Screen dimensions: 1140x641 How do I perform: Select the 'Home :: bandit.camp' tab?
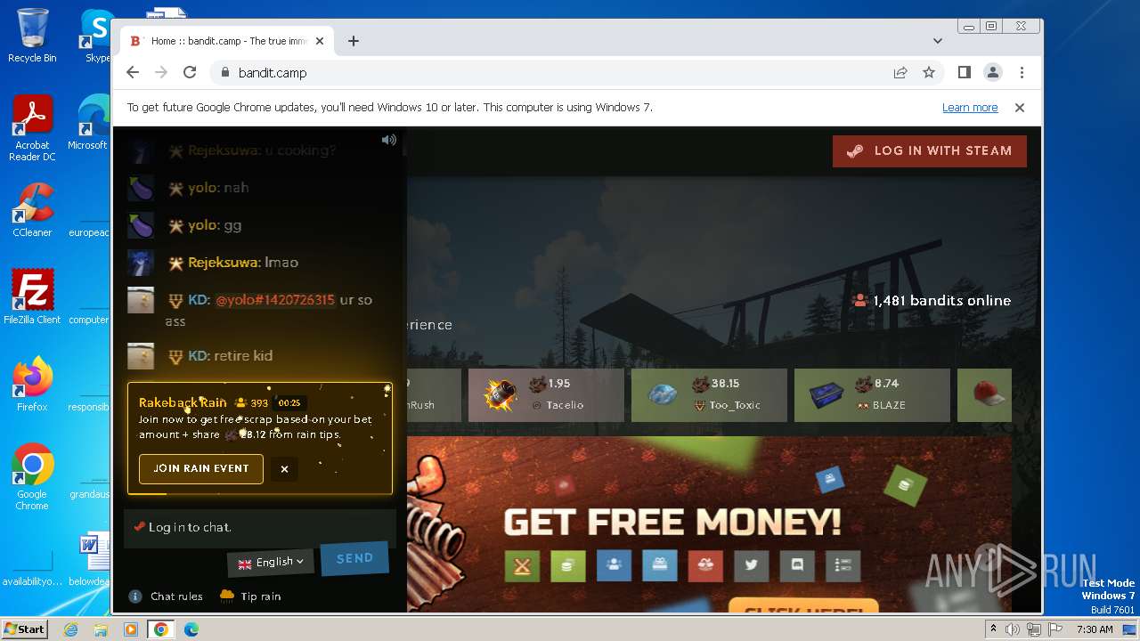point(227,41)
